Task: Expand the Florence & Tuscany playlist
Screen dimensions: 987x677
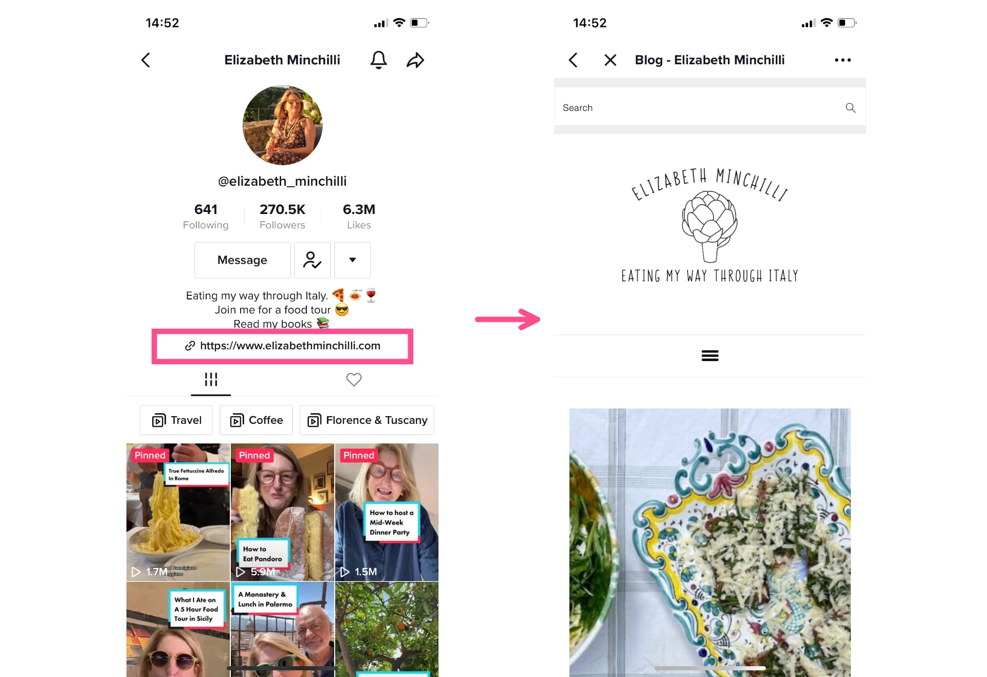Action: pos(368,420)
